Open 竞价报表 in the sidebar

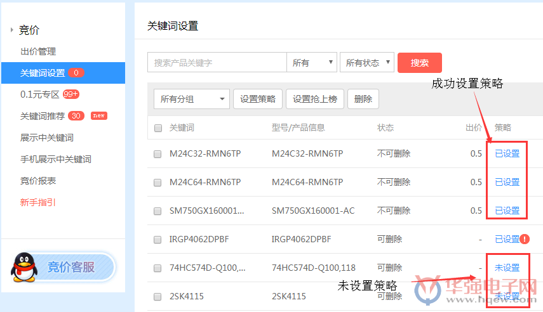[x=38, y=181]
